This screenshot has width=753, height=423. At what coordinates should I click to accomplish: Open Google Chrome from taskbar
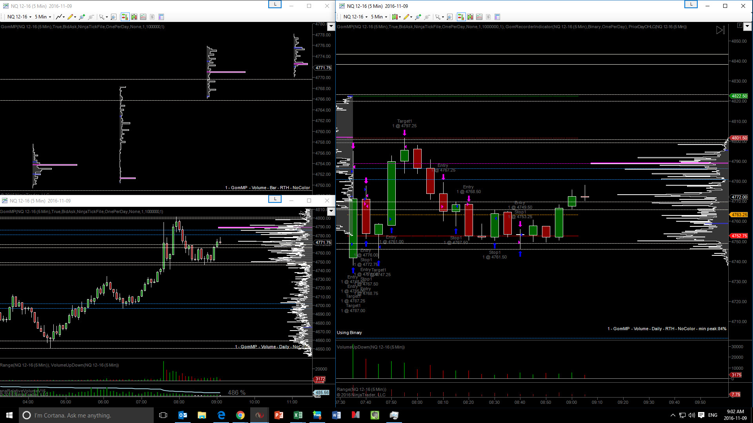(x=240, y=415)
